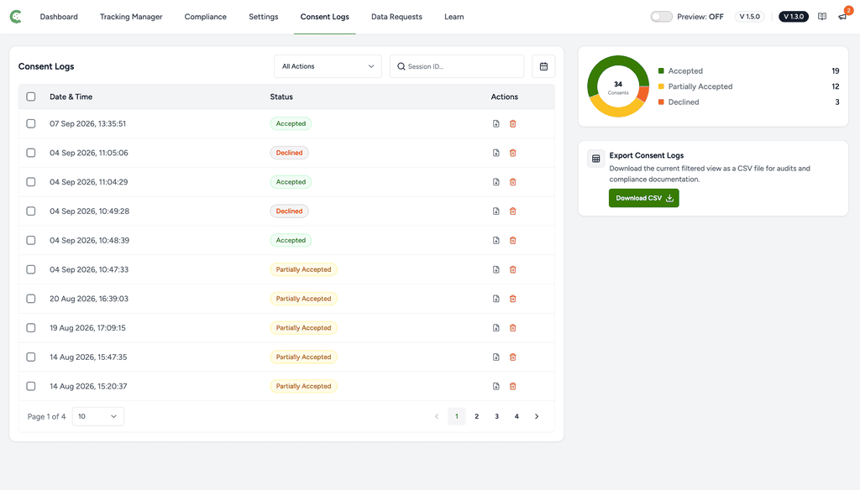
Task: Delete the 04 Sep 2026, 10:47:33 log
Action: 513,269
